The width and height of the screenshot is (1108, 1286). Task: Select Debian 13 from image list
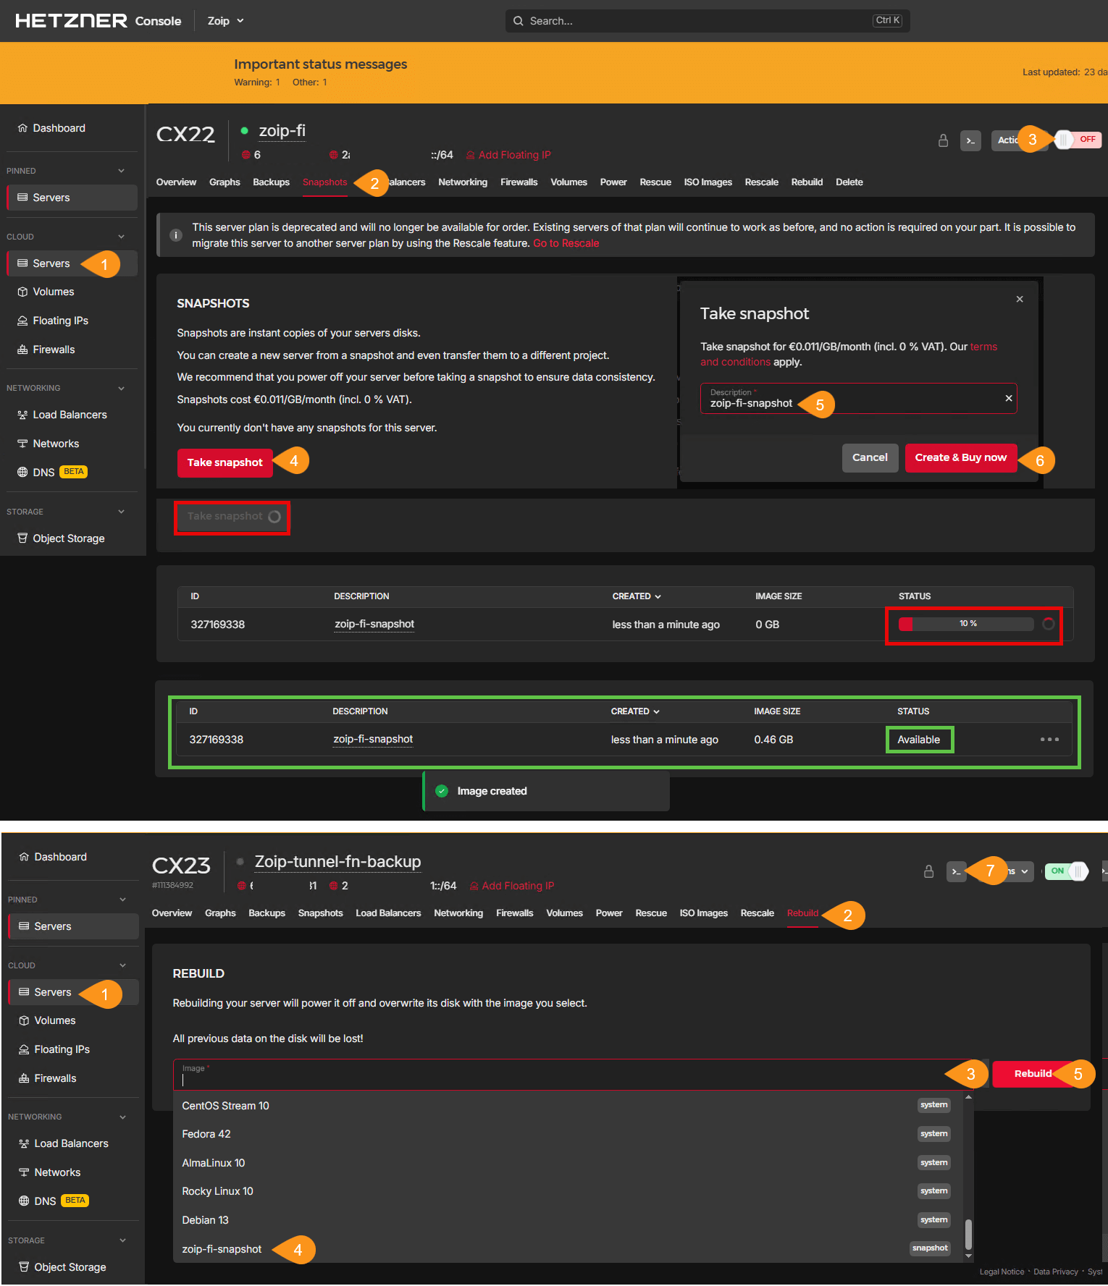pos(566,1220)
